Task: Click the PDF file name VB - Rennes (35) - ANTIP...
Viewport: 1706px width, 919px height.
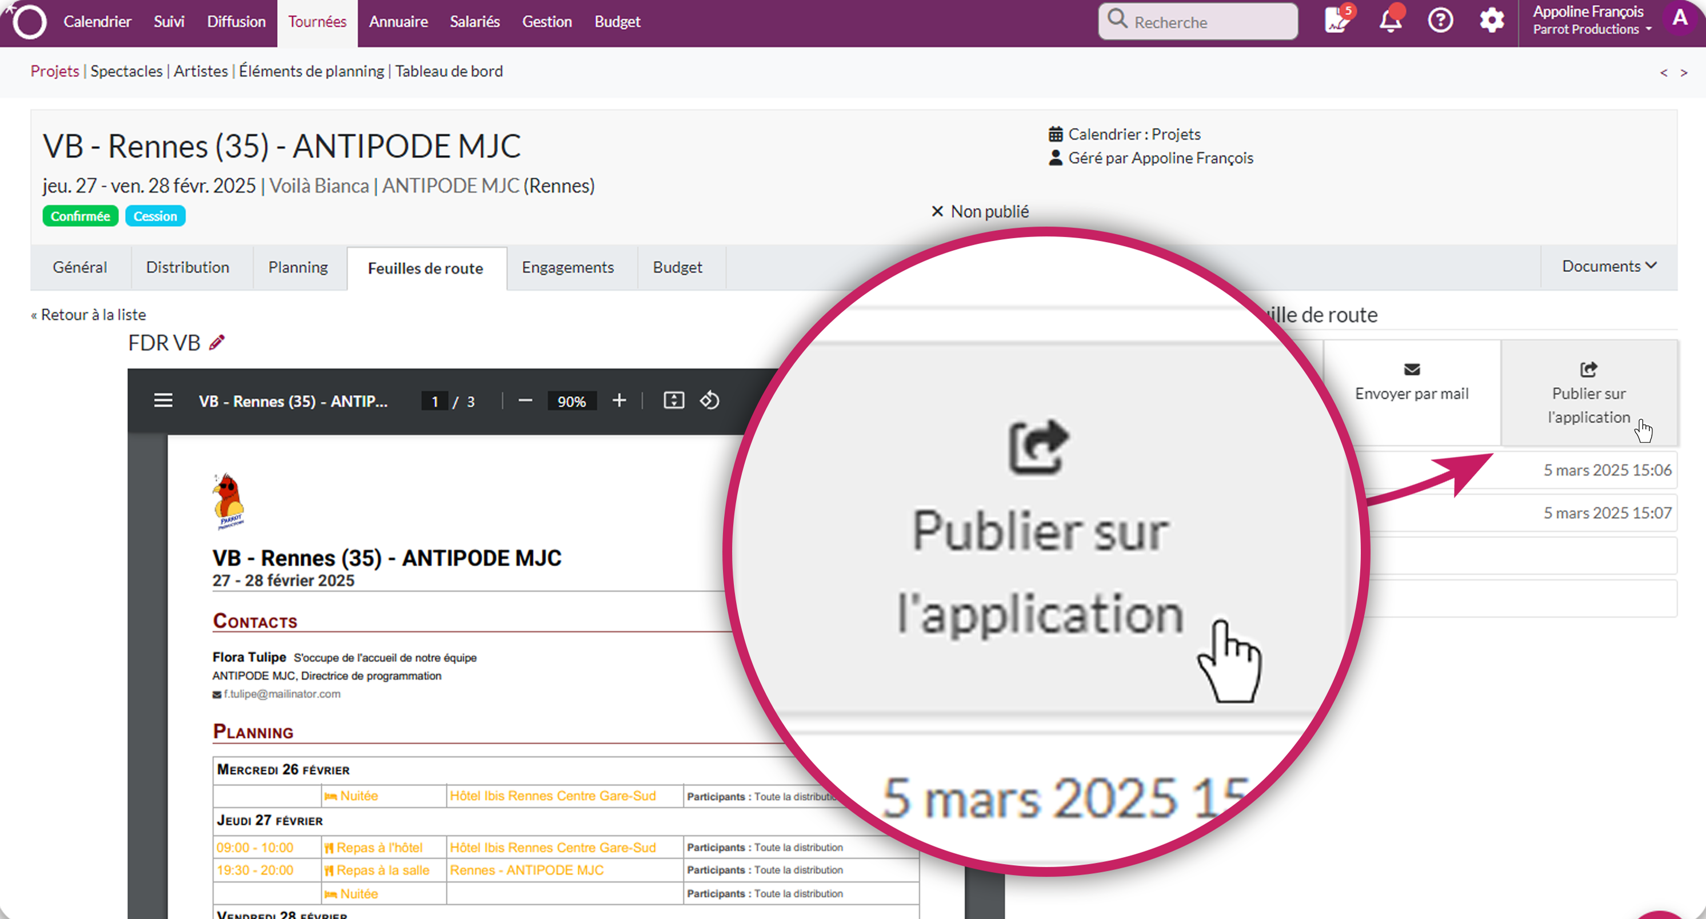Action: tap(293, 401)
